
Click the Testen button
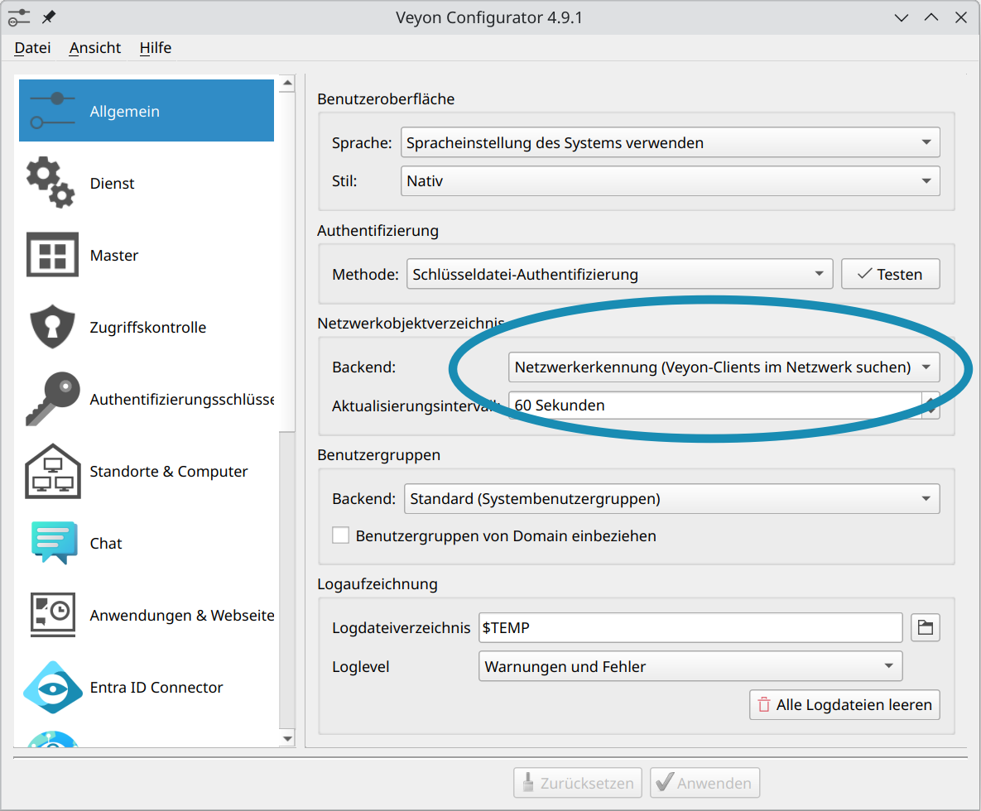[x=890, y=274]
